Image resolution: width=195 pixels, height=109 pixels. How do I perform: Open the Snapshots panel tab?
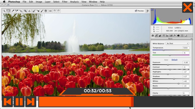pos(186,35)
